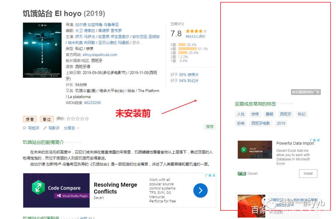Open the Powerful Data Import ad headline
The width and height of the screenshot is (336, 219).
click(295, 143)
